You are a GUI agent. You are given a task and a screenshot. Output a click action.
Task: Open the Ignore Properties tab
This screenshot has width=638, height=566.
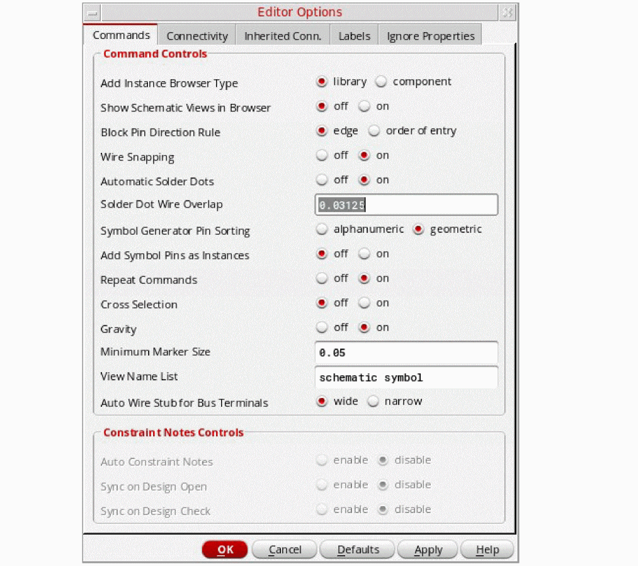point(431,36)
